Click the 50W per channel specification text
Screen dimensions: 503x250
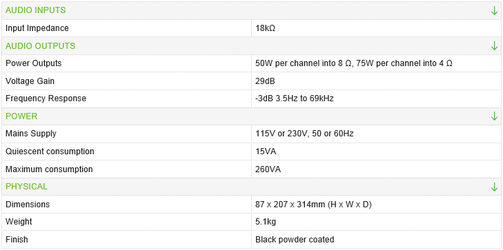354,63
